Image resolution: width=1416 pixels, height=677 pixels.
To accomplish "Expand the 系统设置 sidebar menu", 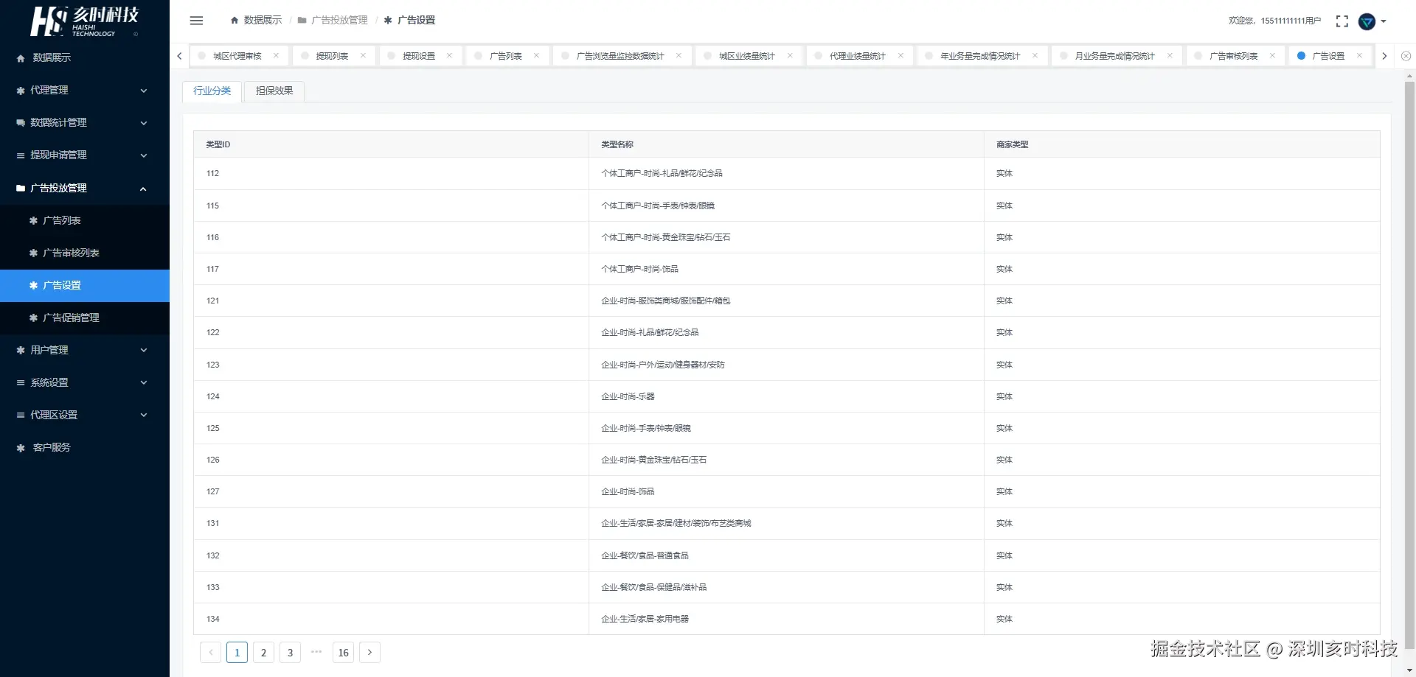I will coord(85,382).
